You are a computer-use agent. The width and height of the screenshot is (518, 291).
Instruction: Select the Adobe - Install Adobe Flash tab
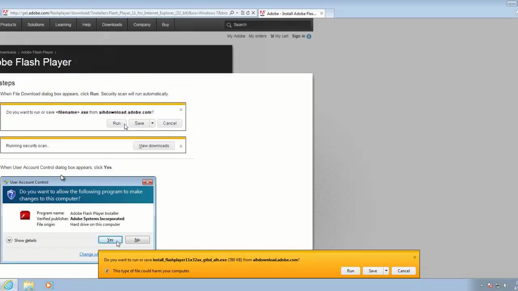coord(291,13)
